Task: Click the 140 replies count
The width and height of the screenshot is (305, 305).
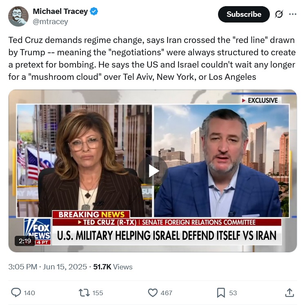Action: click(29, 293)
